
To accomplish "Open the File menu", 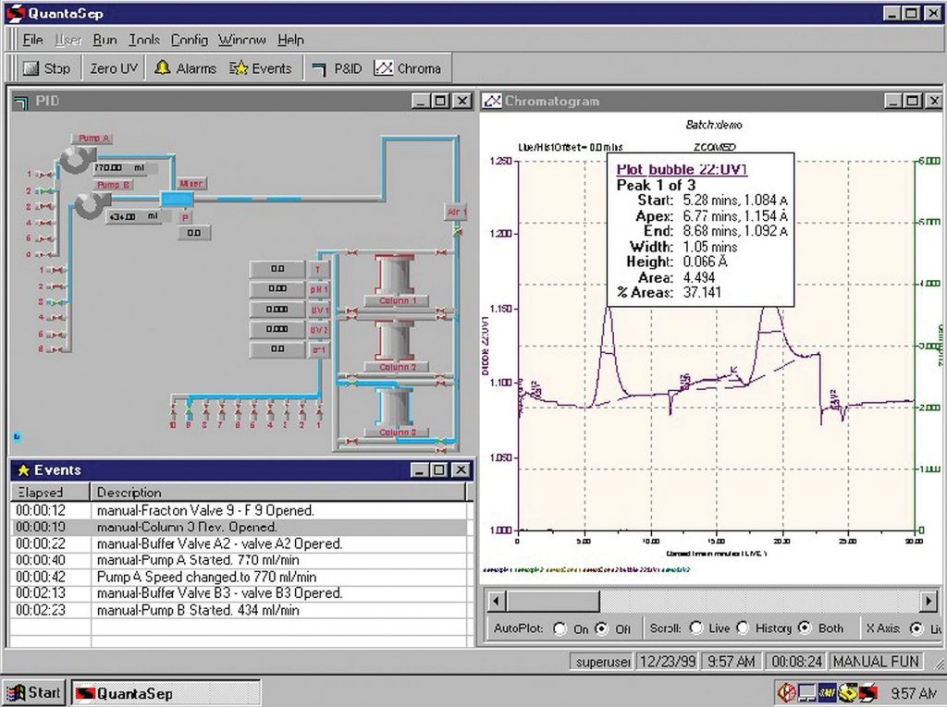I will click(x=32, y=40).
